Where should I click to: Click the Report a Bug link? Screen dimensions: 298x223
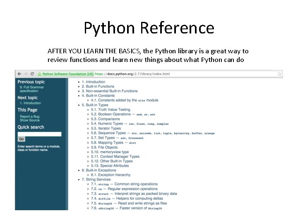(x=30, y=116)
